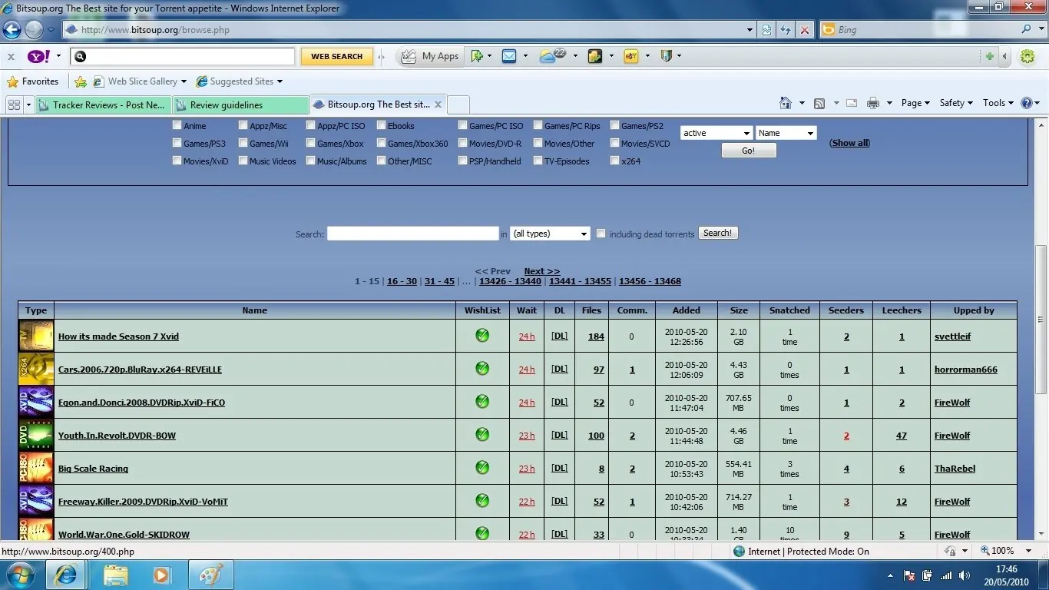Viewport: 1049px width, 590px height.
Task: Click WishList green check for Egon.and.Donci
Action: click(x=482, y=401)
